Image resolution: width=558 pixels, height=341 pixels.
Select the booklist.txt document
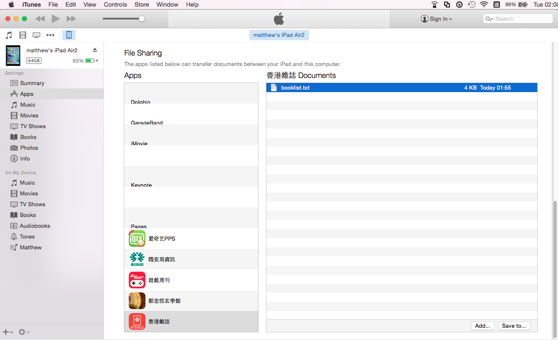click(x=401, y=88)
